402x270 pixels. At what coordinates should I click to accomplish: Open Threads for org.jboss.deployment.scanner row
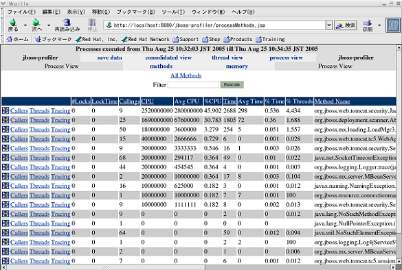[39, 120]
